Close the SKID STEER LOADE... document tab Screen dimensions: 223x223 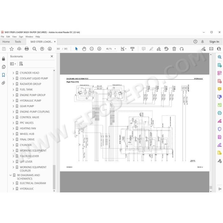pyautogui.click(x=55, y=42)
